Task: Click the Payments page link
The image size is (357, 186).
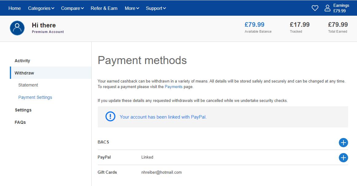Action: (173, 87)
